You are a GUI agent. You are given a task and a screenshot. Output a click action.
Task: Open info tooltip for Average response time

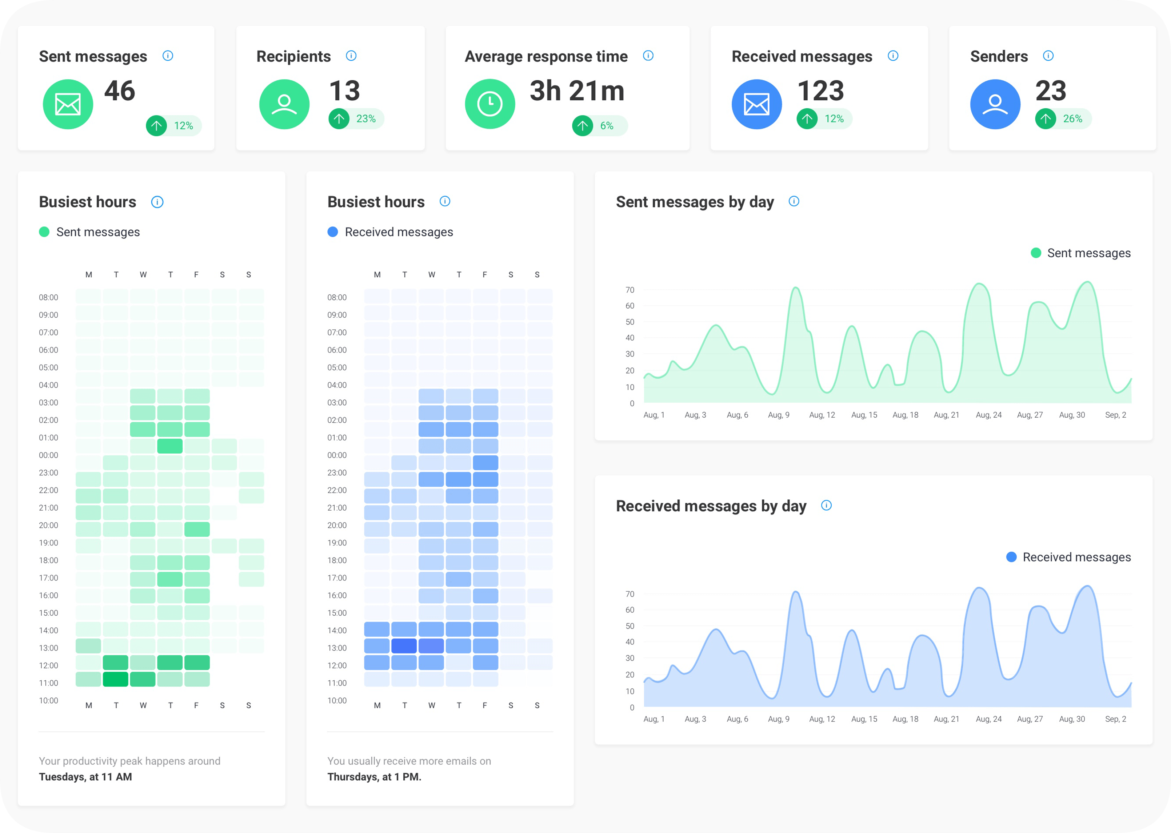pos(648,55)
